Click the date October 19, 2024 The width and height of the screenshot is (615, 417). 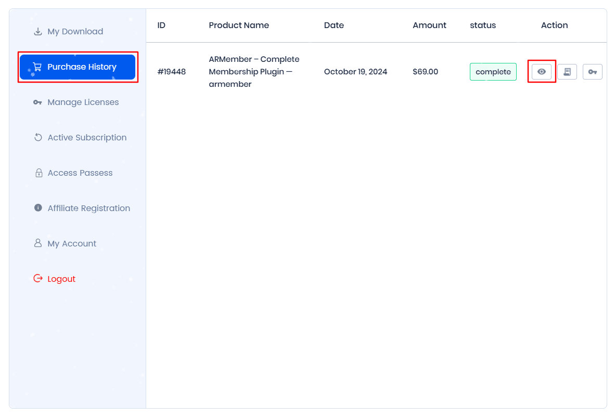pos(355,72)
